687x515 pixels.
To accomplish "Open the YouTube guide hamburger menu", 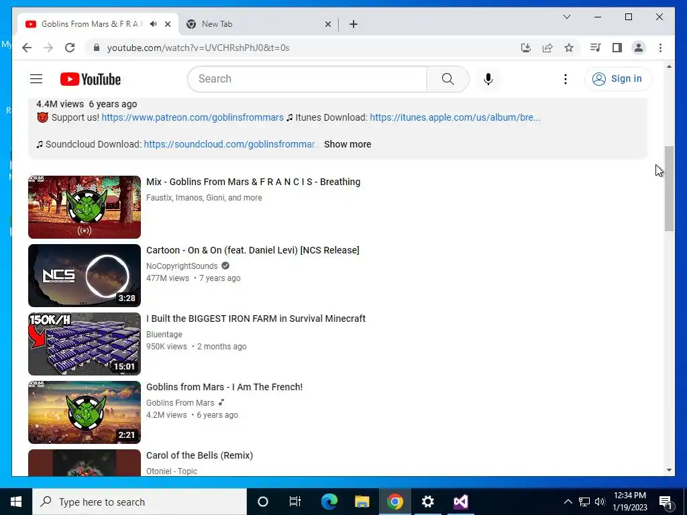I will [36, 79].
